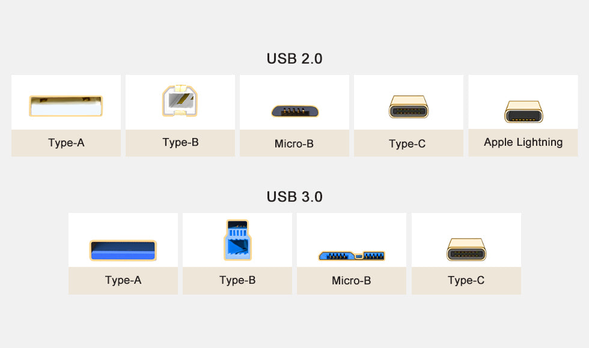
Task: Click the USB 3.0 heading
Action: (x=294, y=197)
